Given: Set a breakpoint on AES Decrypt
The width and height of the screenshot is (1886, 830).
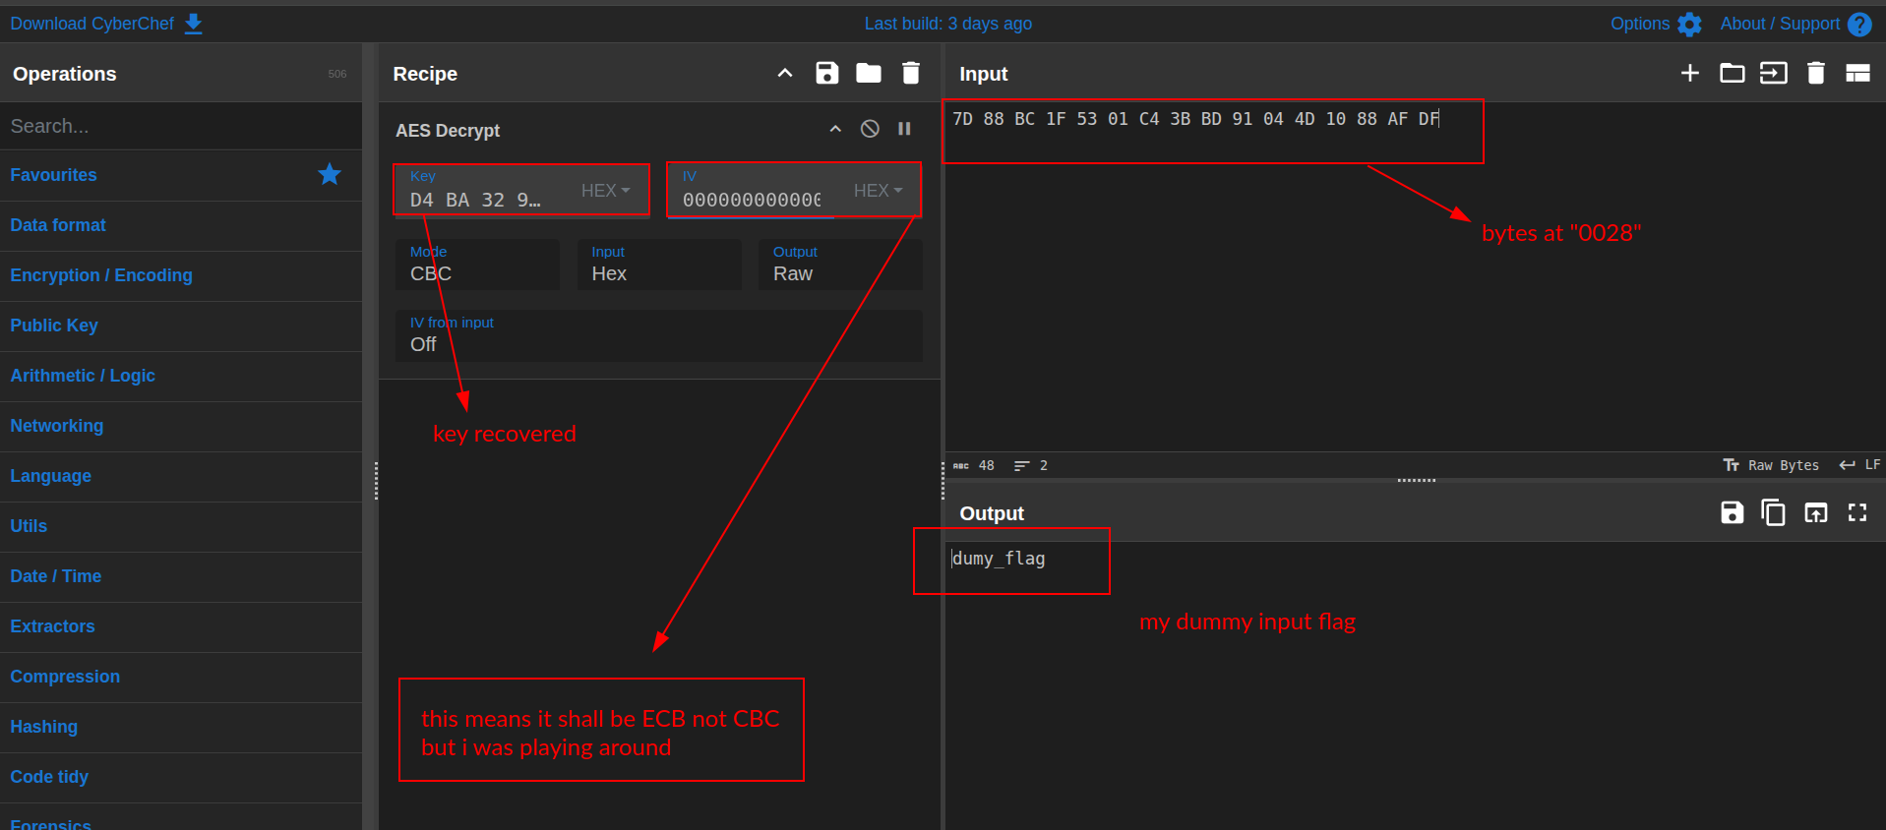Looking at the screenshot, I should pos(904,129).
